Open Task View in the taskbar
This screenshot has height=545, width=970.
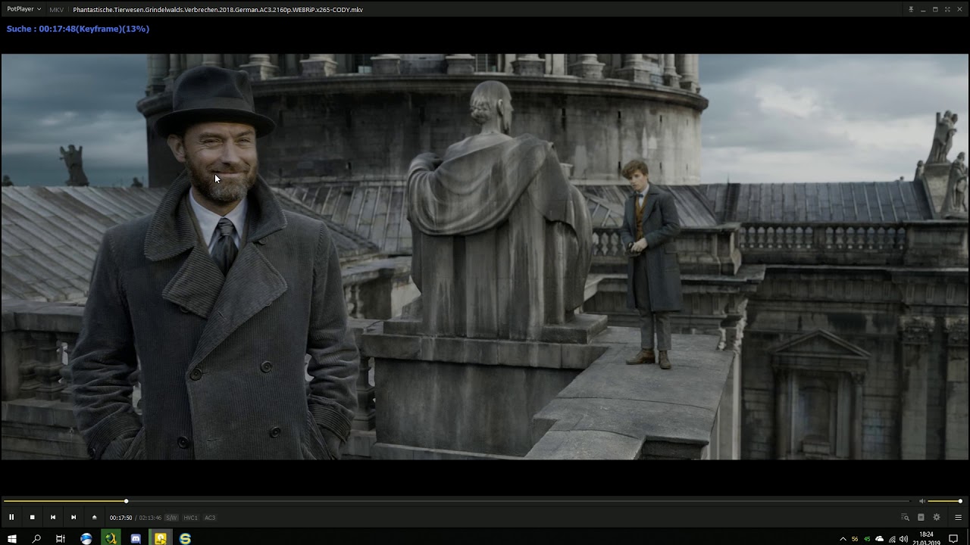[61, 539]
